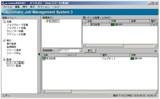Click detail list scroll right arrow
This screenshot has width=160, height=99.
156,92
